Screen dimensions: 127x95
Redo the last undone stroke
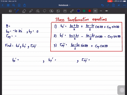tap(108, 5)
